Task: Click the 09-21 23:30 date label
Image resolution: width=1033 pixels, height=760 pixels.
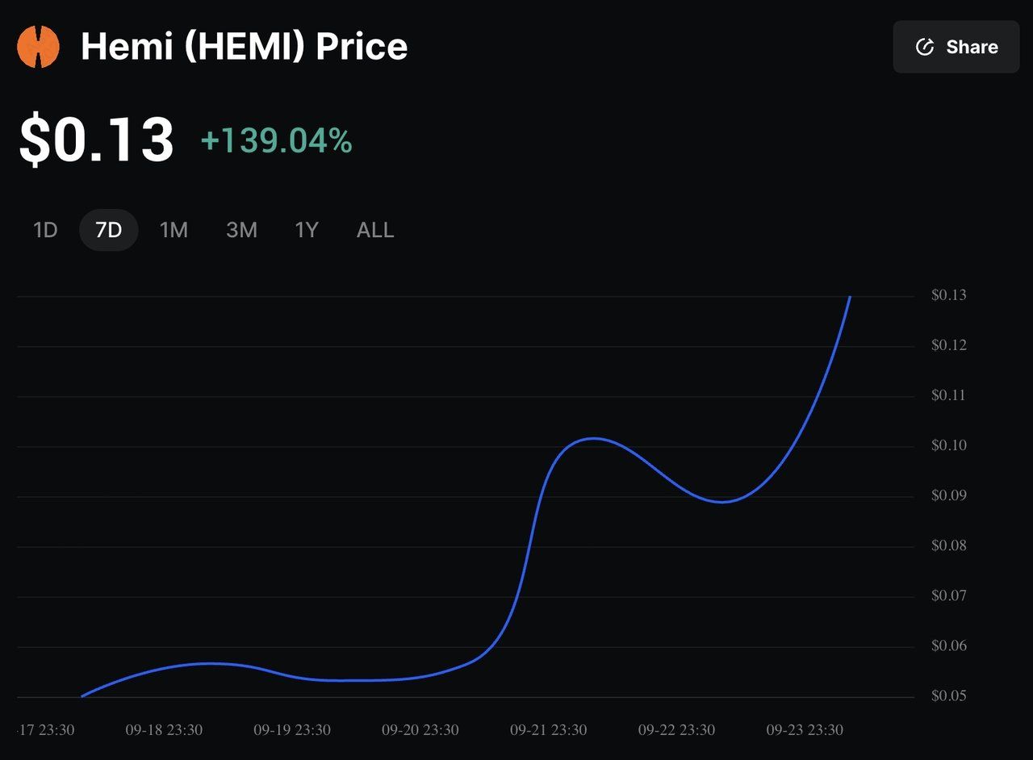Action: click(x=549, y=730)
